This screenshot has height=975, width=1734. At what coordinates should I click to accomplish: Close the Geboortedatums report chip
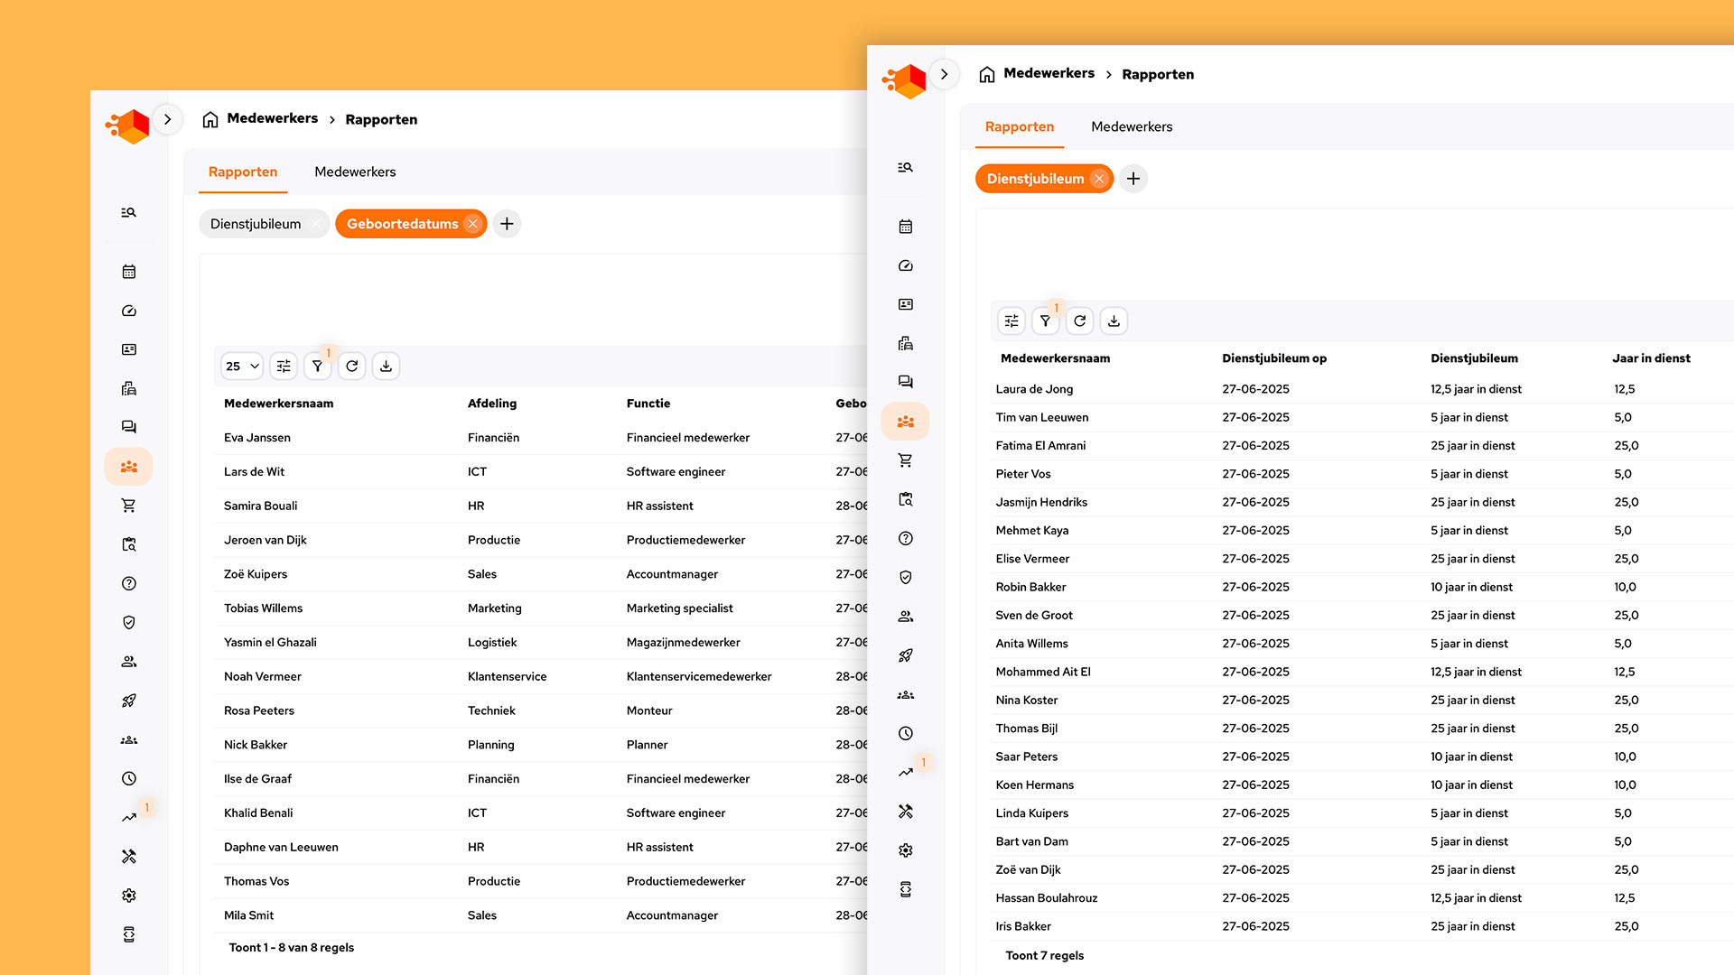pos(472,224)
